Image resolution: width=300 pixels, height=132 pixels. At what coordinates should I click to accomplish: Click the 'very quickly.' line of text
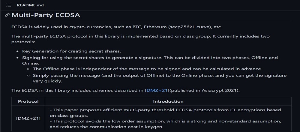pos(47,81)
